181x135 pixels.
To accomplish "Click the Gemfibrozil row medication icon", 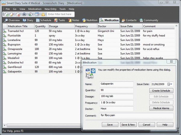I will coord(5,67).
